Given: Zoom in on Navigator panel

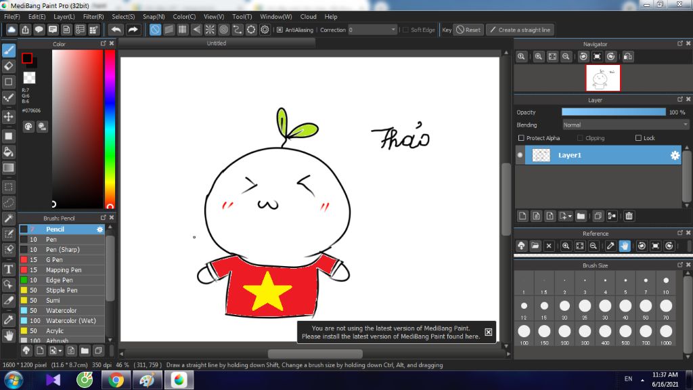Looking at the screenshot, I should (x=538, y=57).
